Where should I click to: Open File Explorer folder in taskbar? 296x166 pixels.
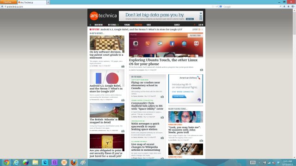click(35, 162)
